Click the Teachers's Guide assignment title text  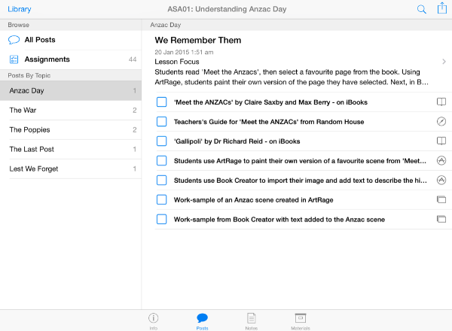tap(269, 122)
